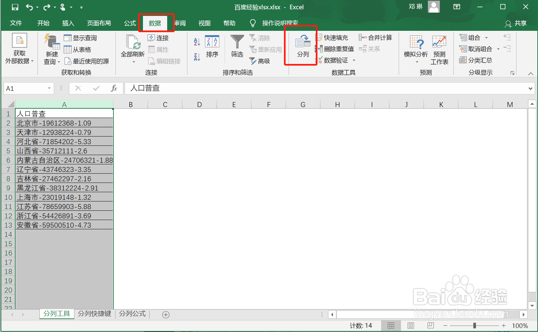
Task: Click zoom in plus button
Action: pos(504,325)
